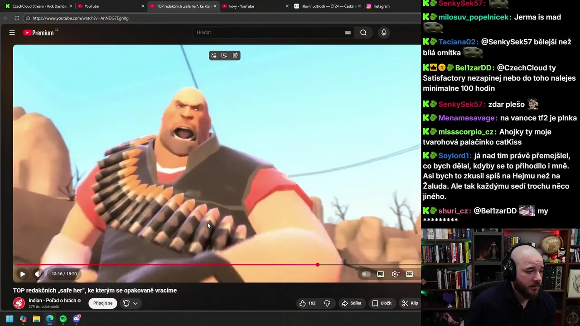The height and width of the screenshot is (326, 580).
Task: Seek using the red progress bar scrubber
Action: (x=318, y=264)
